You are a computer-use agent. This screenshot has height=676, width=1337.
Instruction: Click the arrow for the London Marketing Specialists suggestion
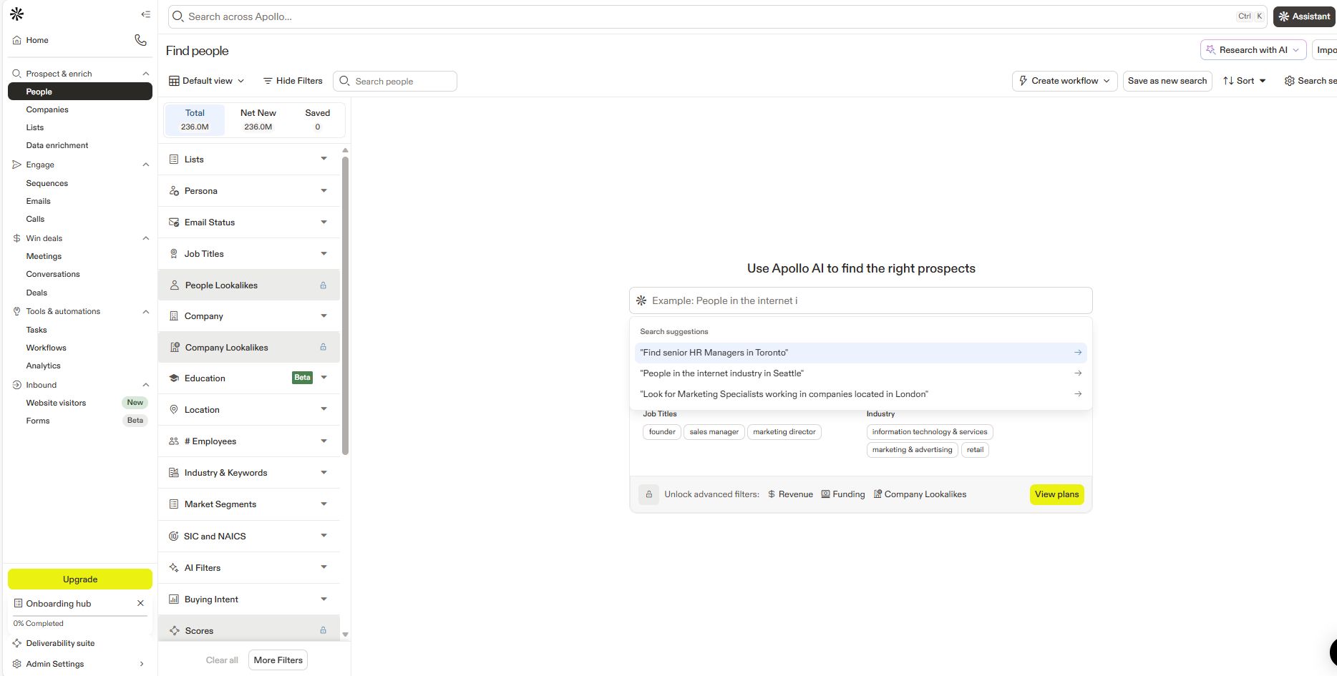pyautogui.click(x=1077, y=393)
